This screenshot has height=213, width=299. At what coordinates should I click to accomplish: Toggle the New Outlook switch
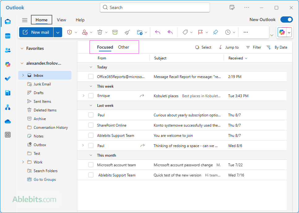[x=286, y=20]
